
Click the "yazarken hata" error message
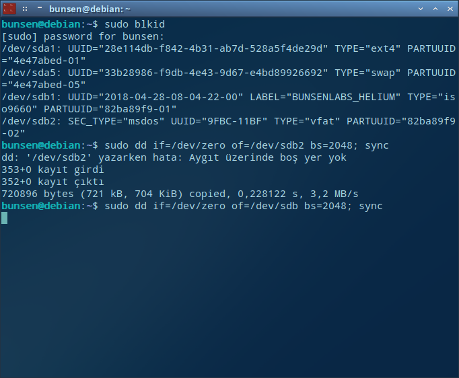coord(137,157)
